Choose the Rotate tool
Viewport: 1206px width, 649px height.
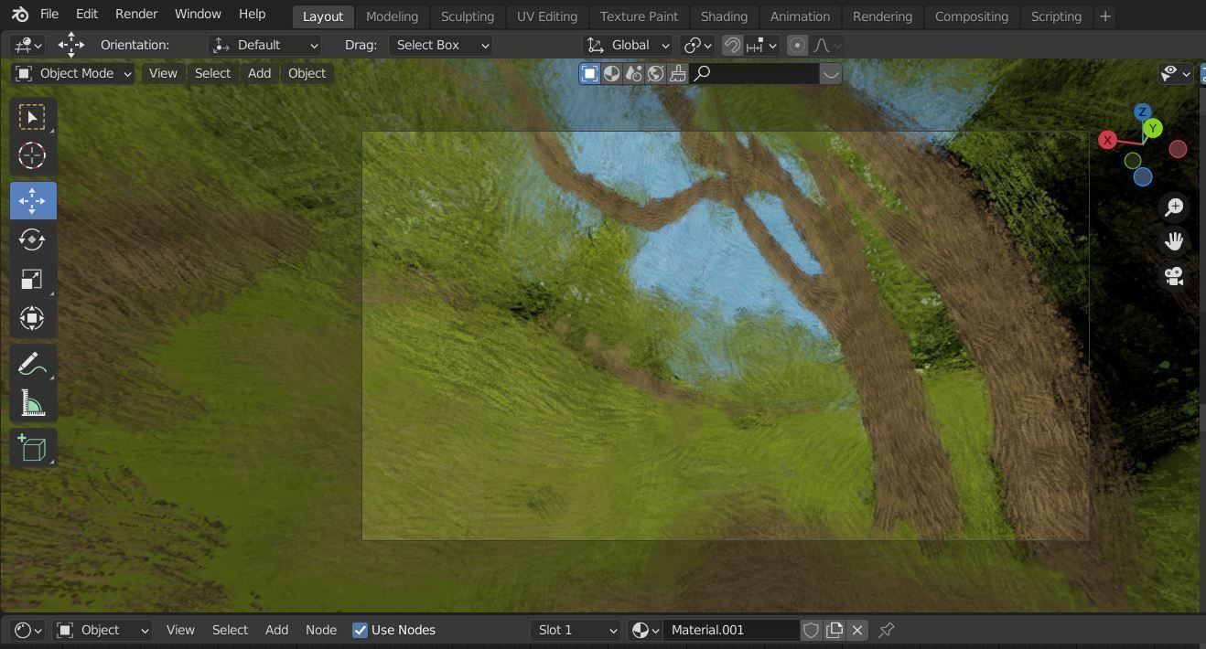32,239
